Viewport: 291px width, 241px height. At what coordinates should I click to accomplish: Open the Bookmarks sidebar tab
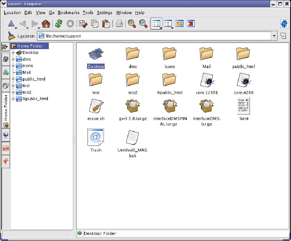6,59
